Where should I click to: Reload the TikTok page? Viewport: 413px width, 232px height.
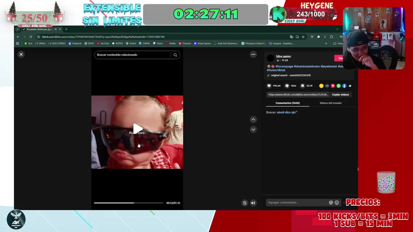tap(31, 37)
